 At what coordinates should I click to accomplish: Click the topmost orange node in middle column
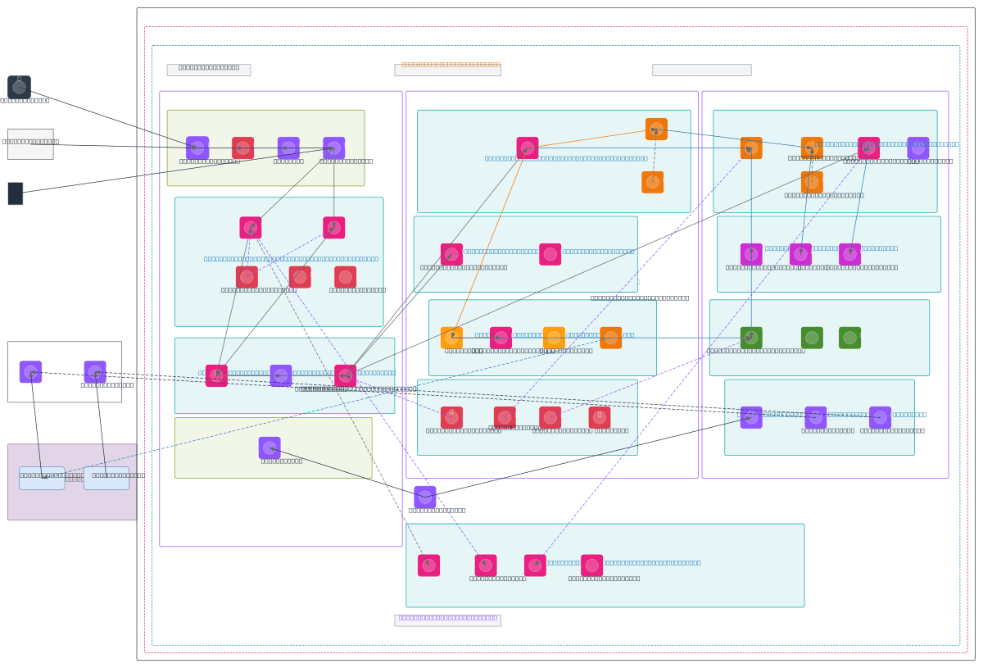pos(656,129)
